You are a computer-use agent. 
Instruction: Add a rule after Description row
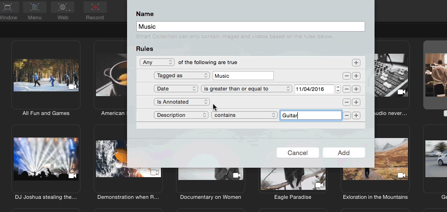[356, 115]
